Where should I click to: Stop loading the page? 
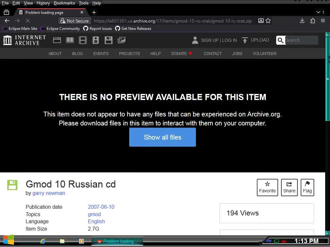[x=28, y=21]
